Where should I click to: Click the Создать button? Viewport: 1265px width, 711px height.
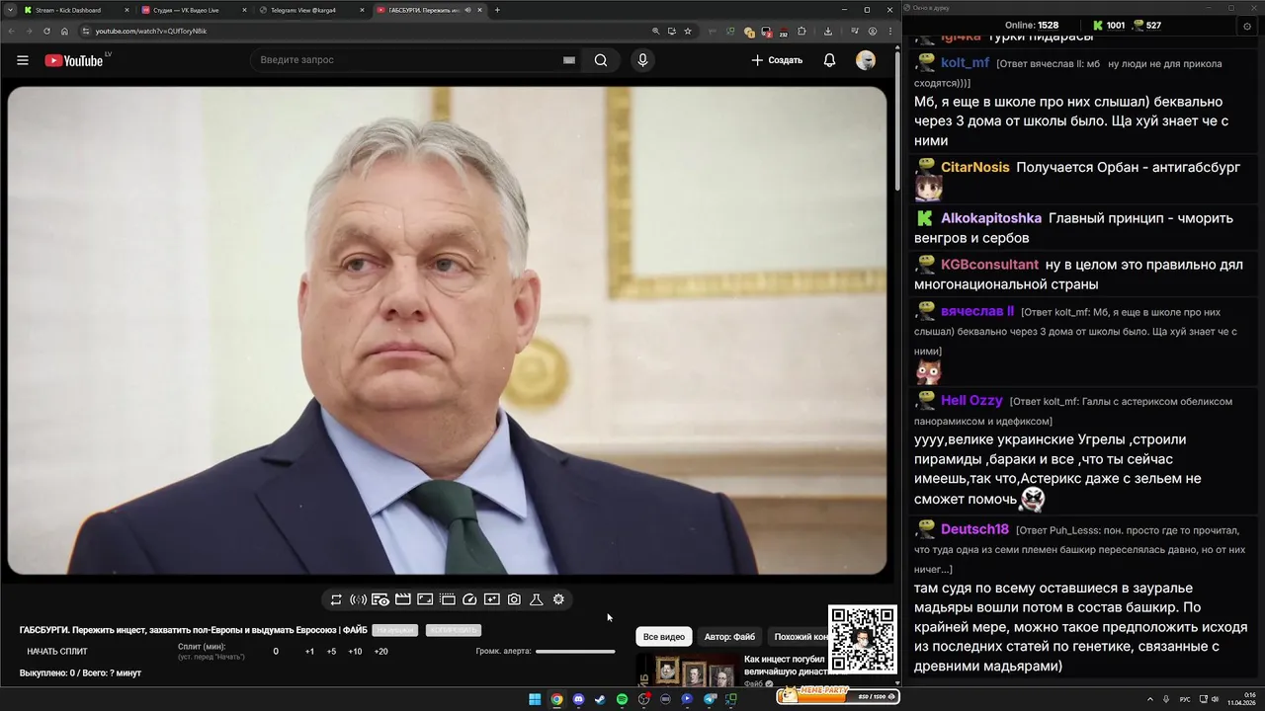(777, 60)
